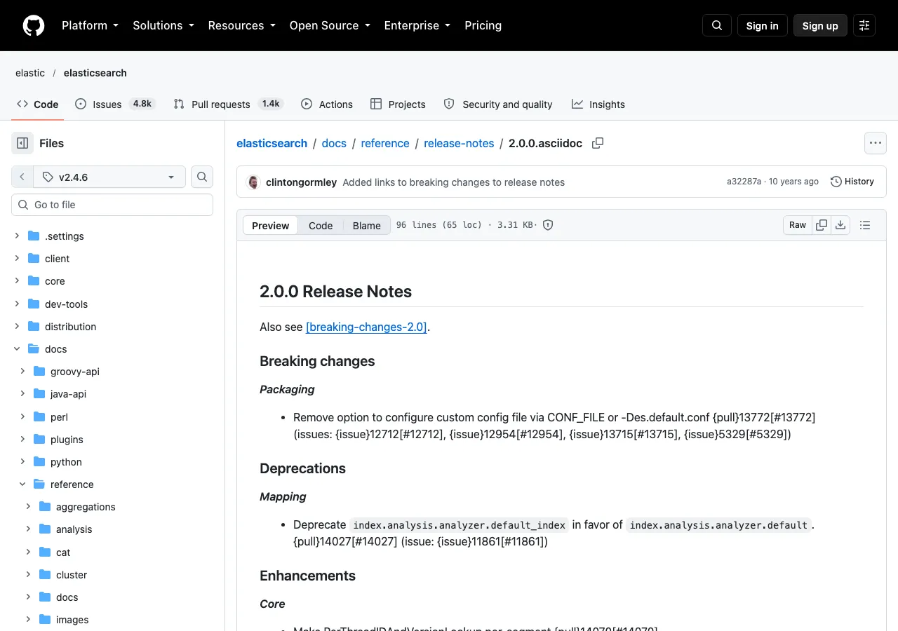This screenshot has height=631, width=898.
Task: Switch to the Blame view
Action: click(x=367, y=225)
